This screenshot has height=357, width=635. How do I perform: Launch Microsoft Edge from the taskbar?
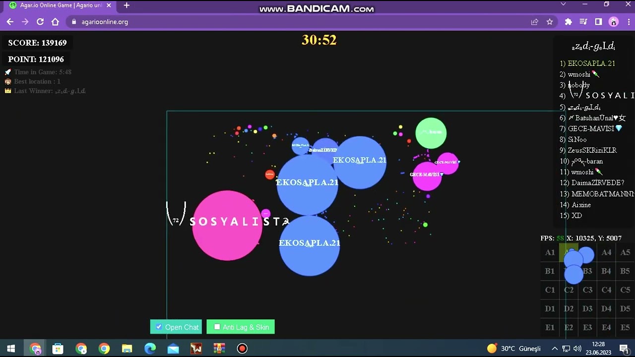tap(150, 349)
